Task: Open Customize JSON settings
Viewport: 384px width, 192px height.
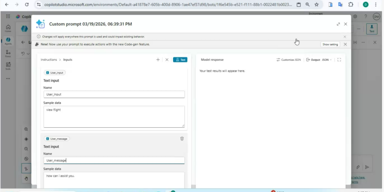Action: [289, 60]
